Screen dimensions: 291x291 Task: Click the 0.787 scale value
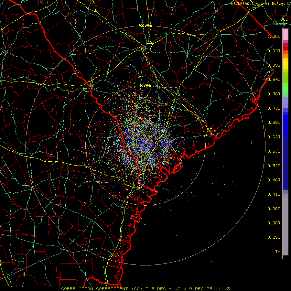tap(274, 94)
